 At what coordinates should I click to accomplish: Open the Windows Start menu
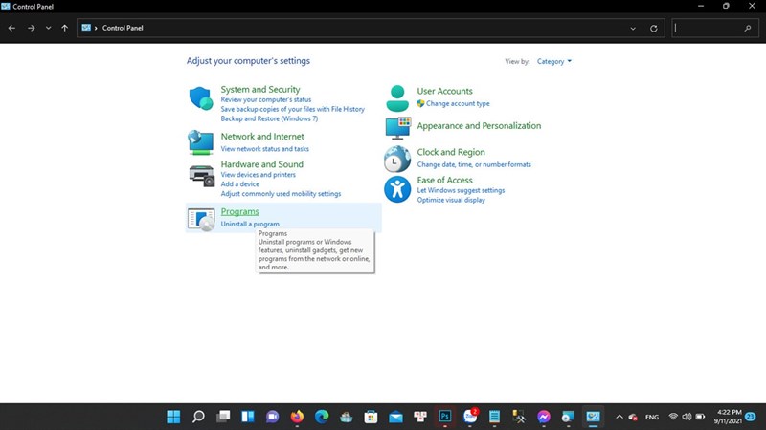173,417
